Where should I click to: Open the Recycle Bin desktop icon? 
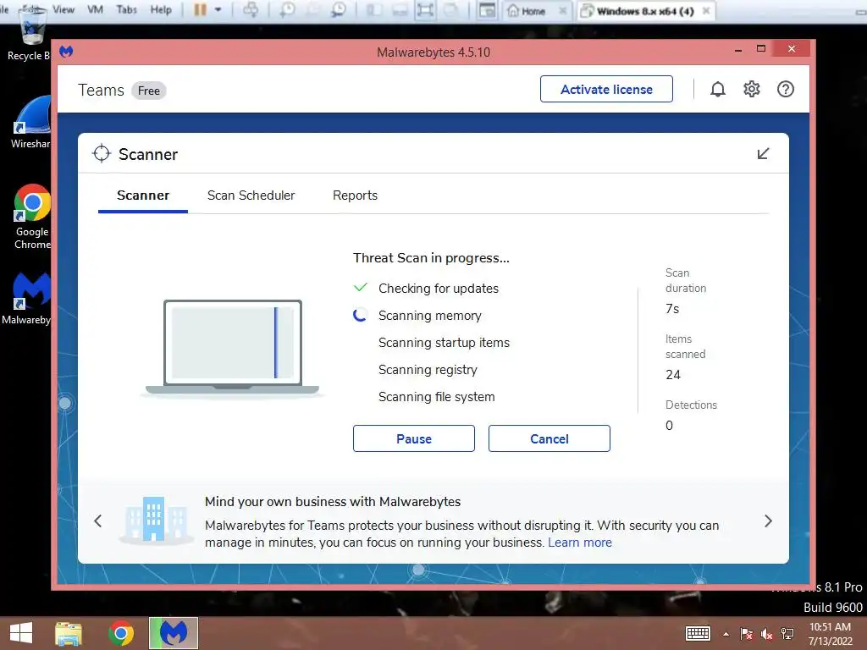point(30,33)
